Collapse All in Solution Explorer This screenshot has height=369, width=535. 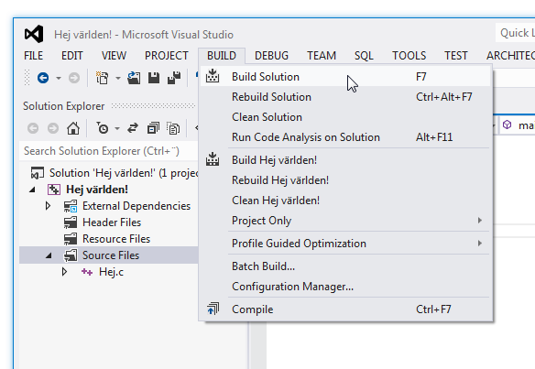point(153,128)
